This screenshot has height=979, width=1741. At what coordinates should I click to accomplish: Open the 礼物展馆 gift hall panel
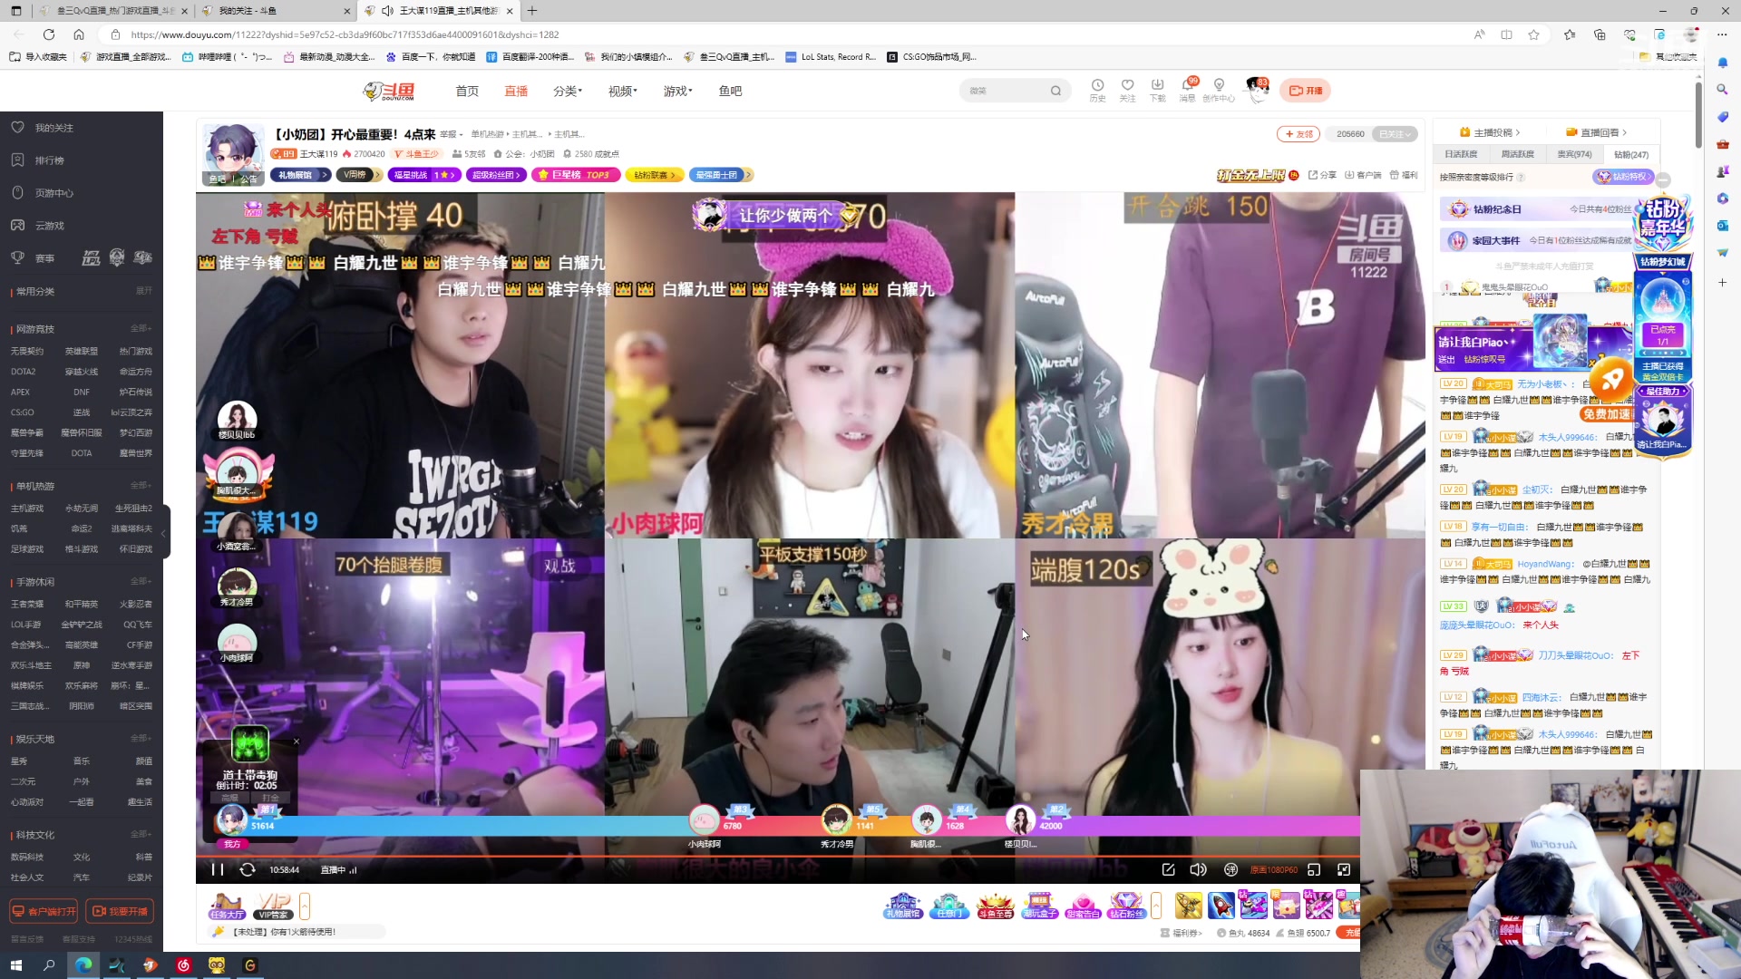tap(902, 905)
